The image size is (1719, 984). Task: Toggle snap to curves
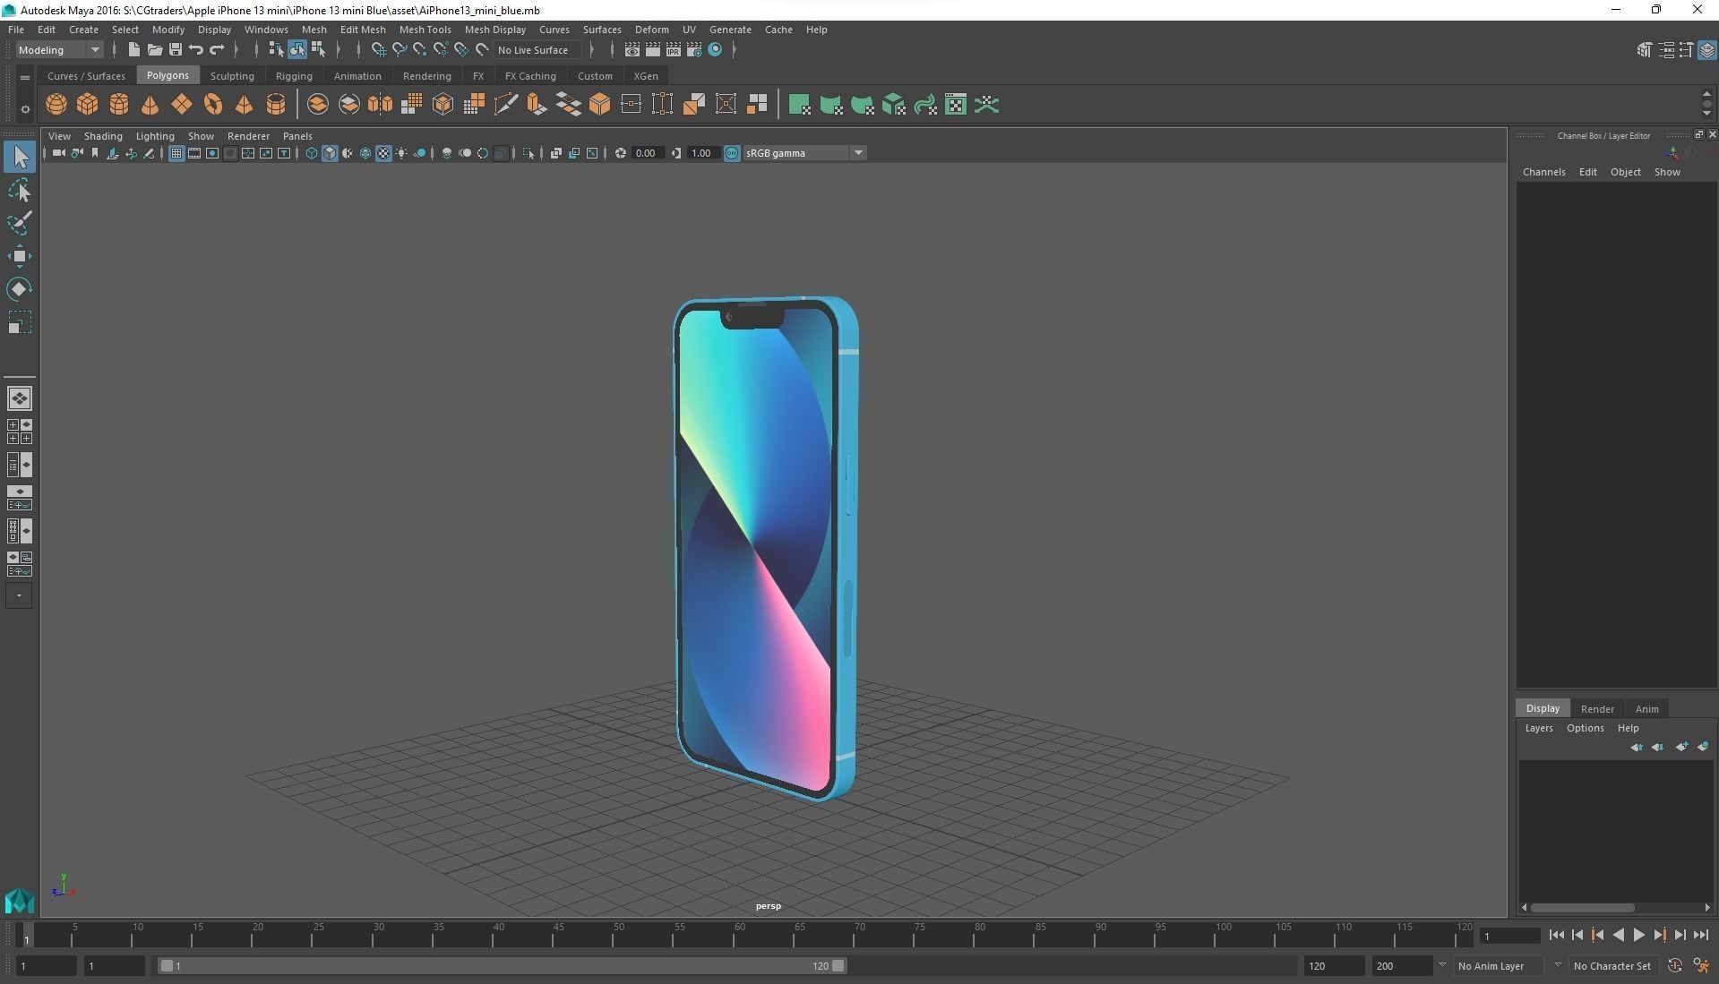click(400, 50)
